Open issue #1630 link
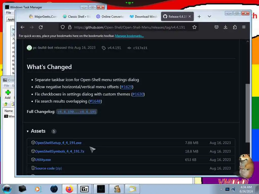This screenshot has height=194, width=259. [138, 94]
